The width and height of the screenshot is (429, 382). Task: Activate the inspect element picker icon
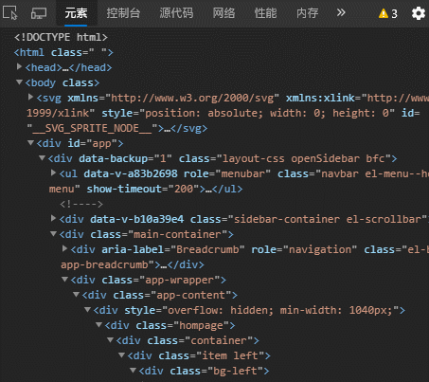click(10, 13)
